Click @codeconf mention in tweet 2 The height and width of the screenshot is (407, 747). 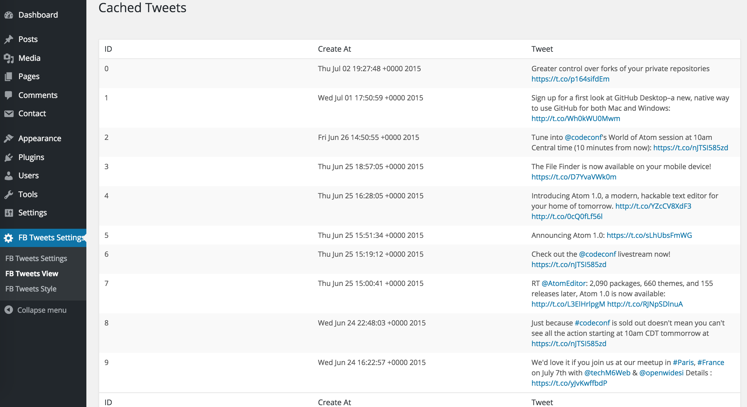click(x=583, y=137)
